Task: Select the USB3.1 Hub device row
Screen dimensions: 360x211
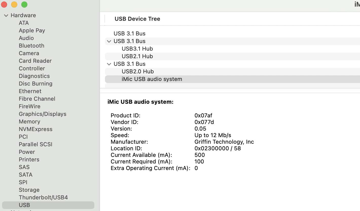Action: tap(232, 49)
